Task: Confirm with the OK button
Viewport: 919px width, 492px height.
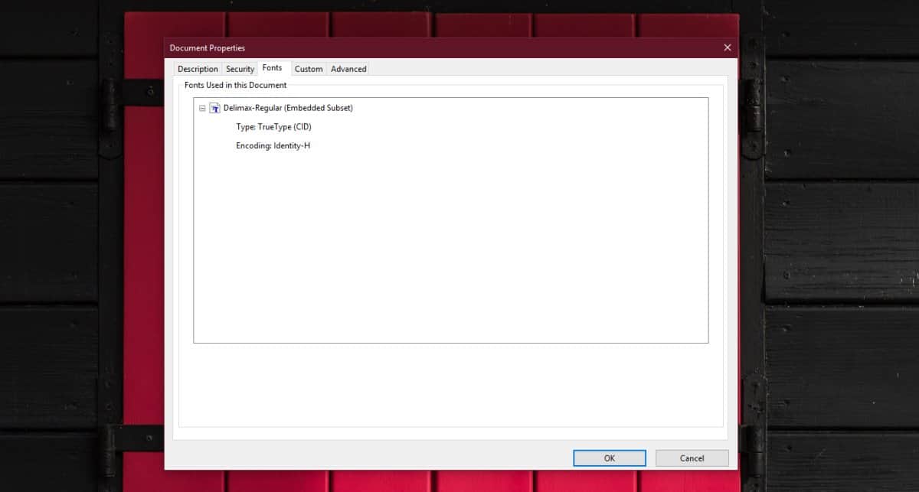Action: [x=609, y=458]
